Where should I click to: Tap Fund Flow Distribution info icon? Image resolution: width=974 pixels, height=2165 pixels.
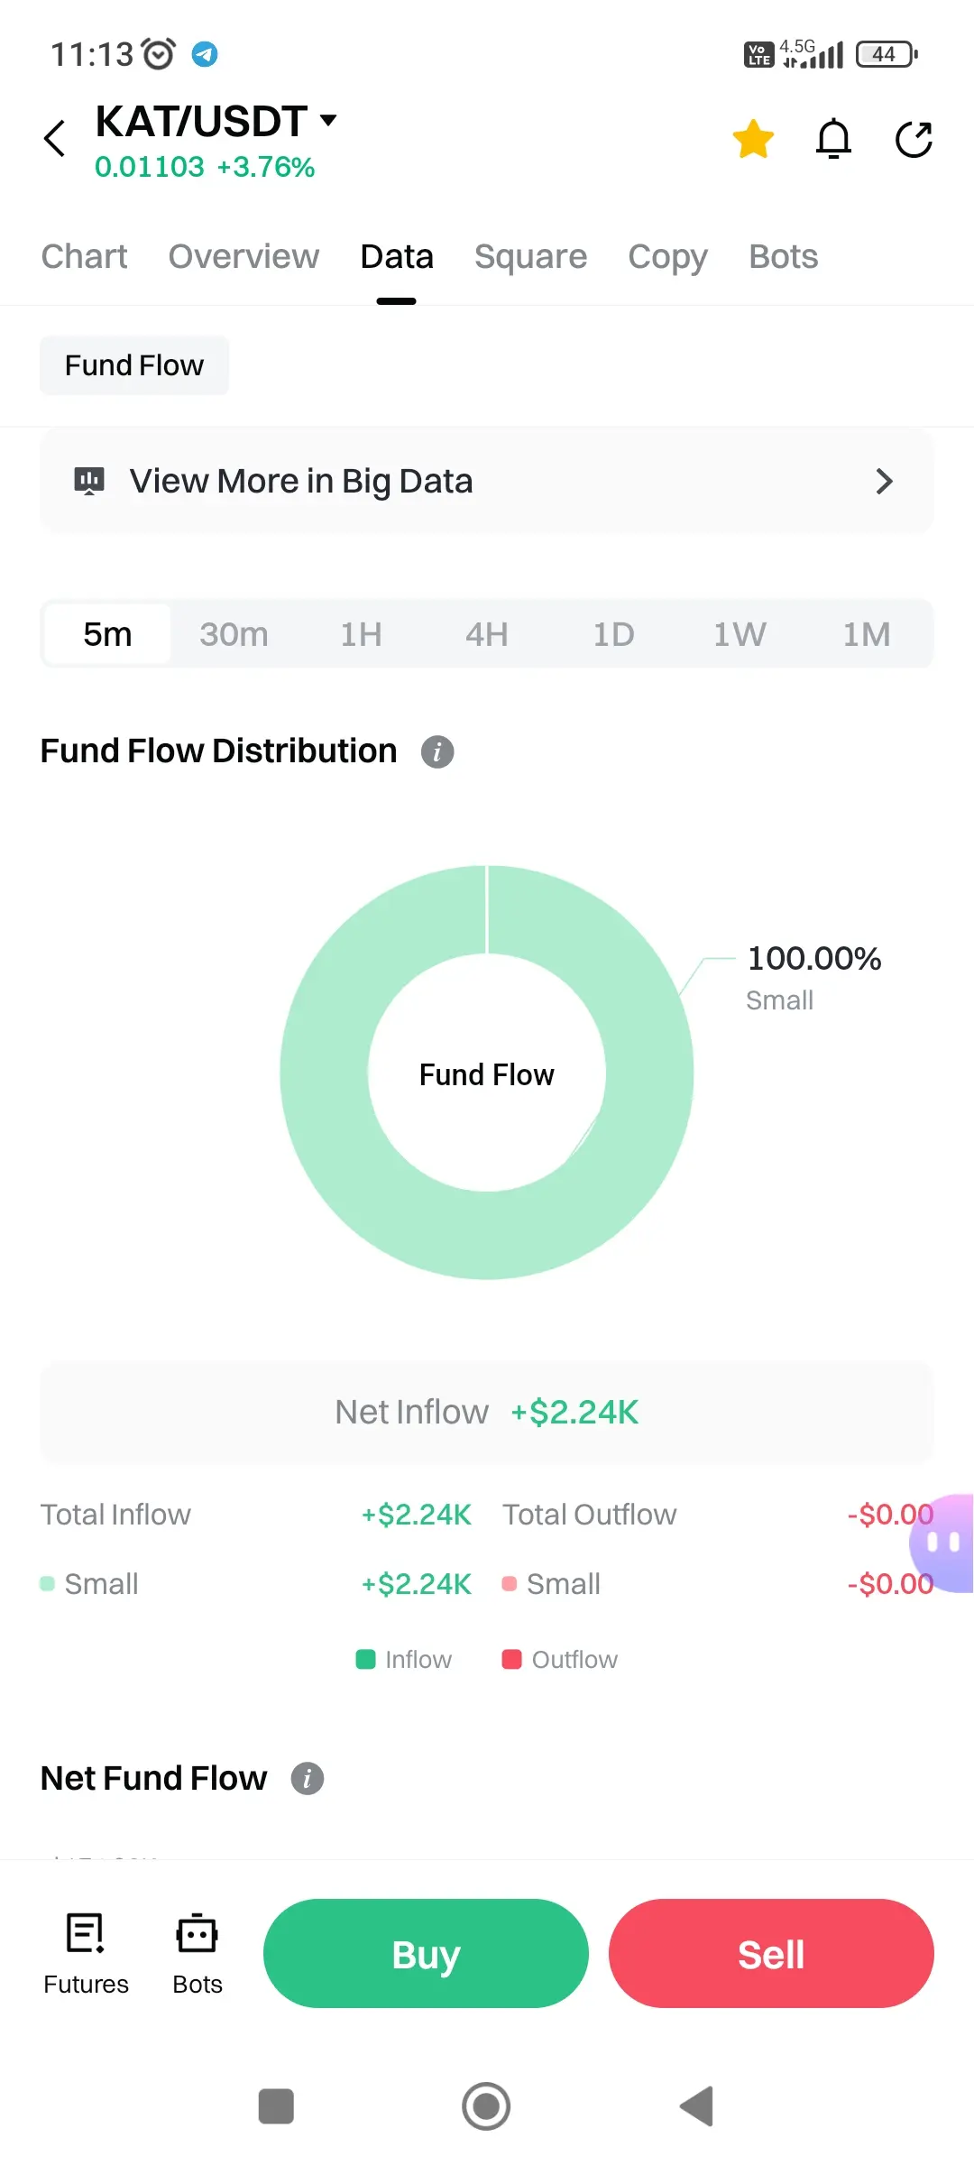click(x=437, y=751)
